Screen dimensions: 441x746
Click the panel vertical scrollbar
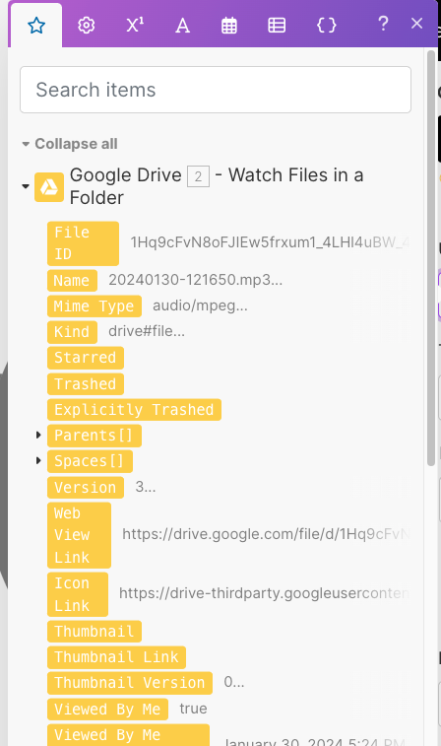coord(431,258)
